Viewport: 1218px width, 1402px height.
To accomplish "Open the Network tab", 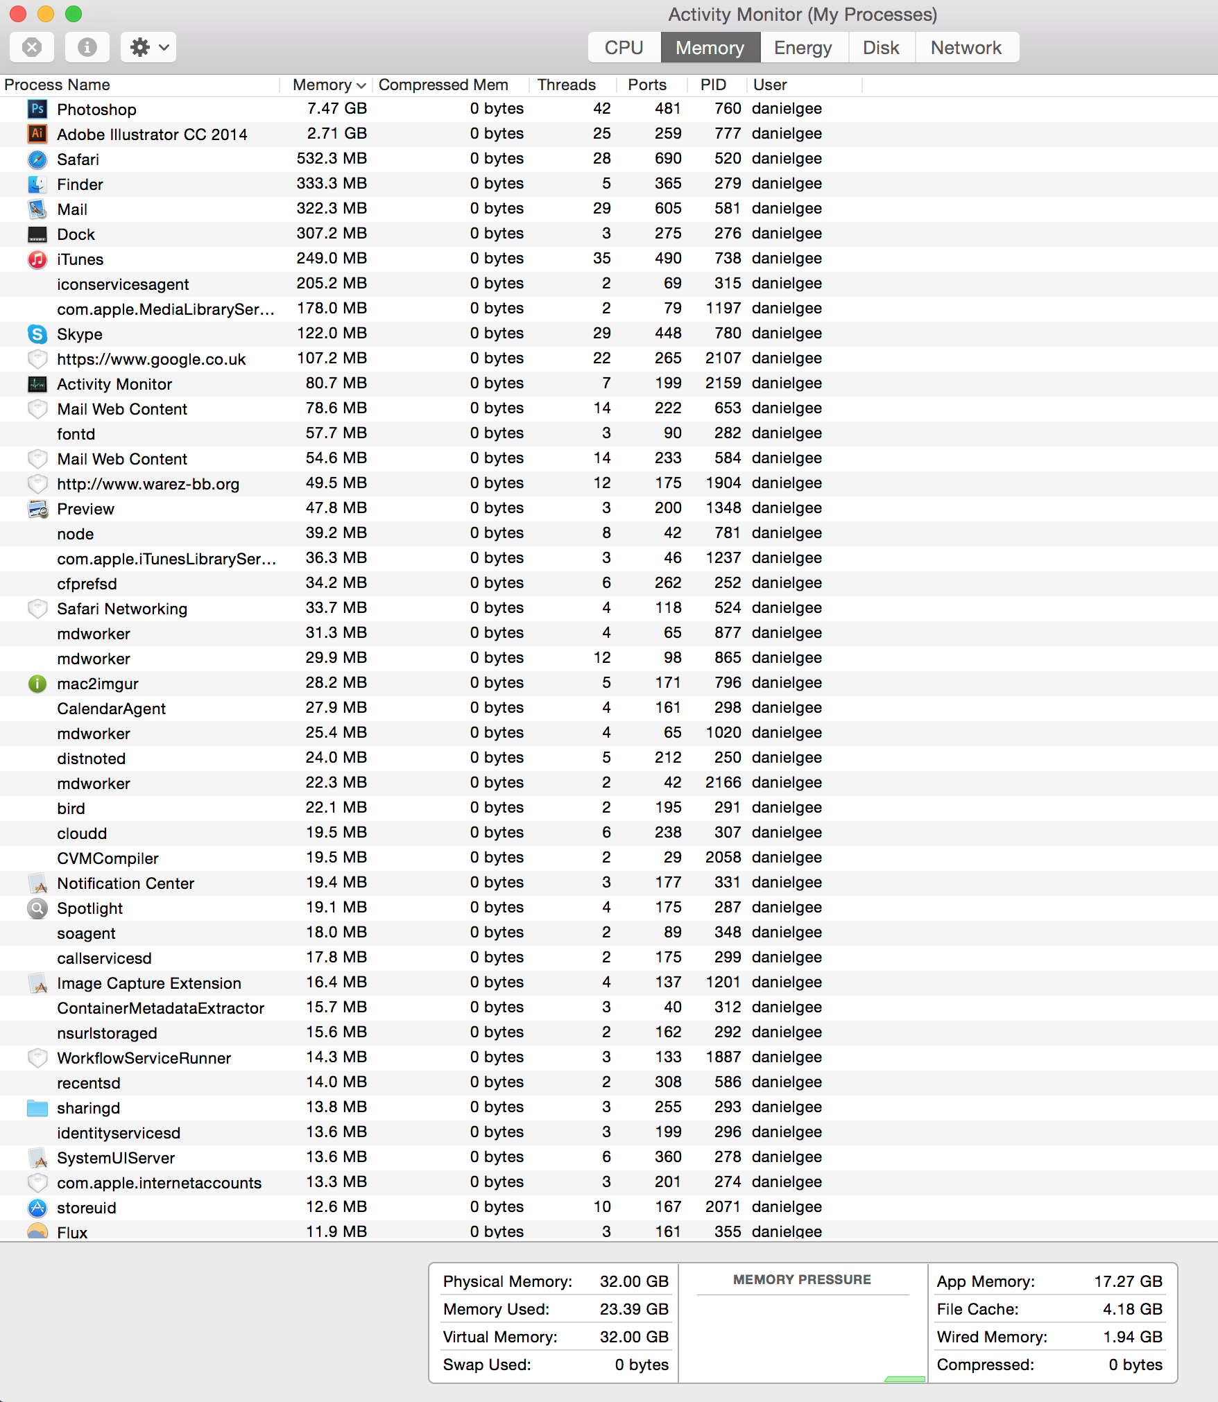I will [966, 47].
